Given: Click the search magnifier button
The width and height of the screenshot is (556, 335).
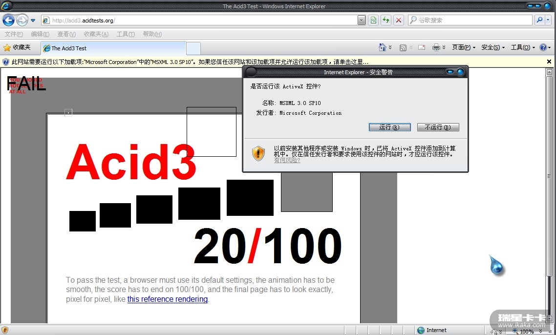Looking at the screenshot, I should pos(539,20).
